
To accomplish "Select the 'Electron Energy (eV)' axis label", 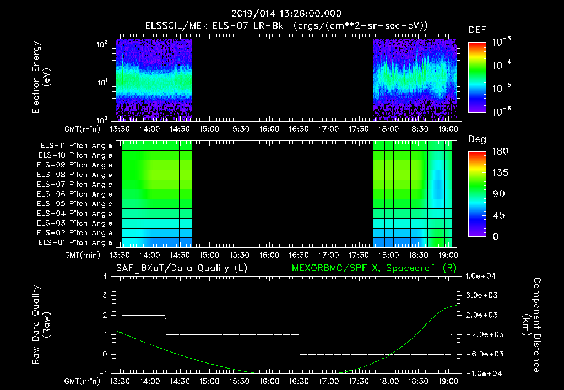I will [41, 77].
